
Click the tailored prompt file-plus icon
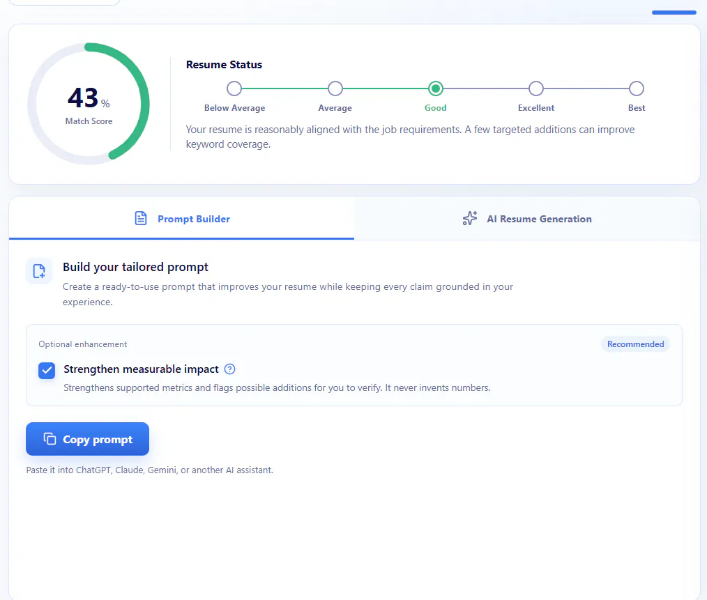[39, 271]
